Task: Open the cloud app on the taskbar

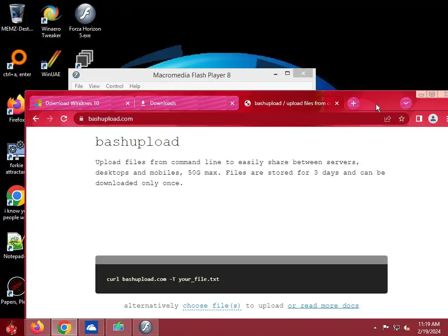Action: 91,327
